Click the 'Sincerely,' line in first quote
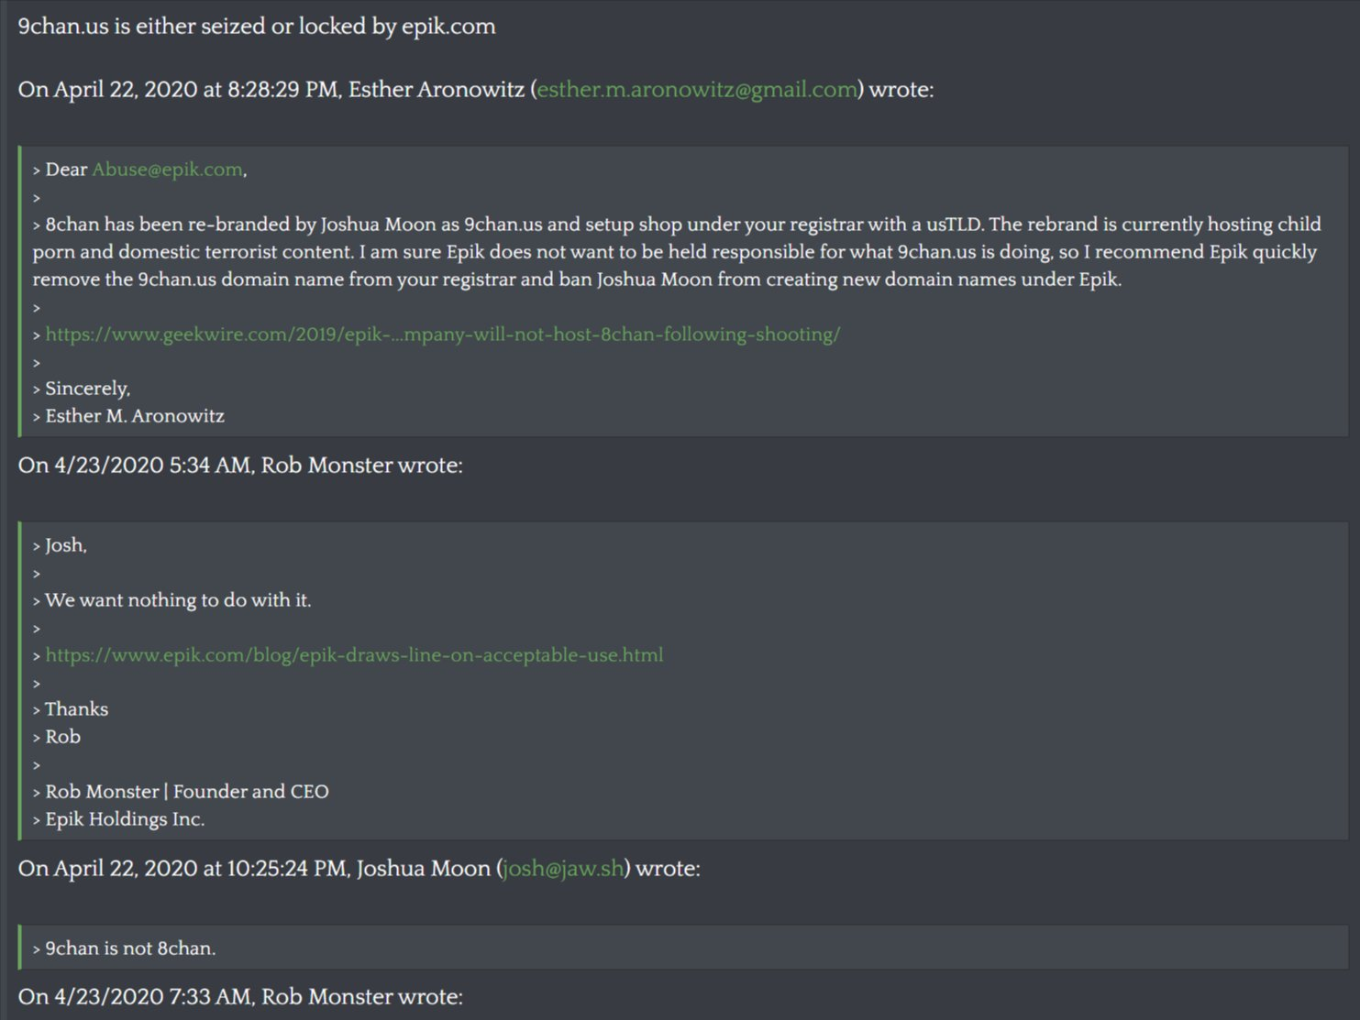1360x1020 pixels. [x=82, y=389]
